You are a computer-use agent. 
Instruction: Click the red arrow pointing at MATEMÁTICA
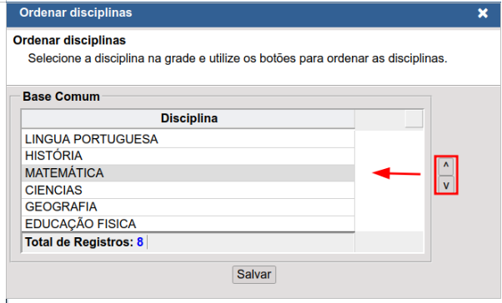click(x=396, y=173)
